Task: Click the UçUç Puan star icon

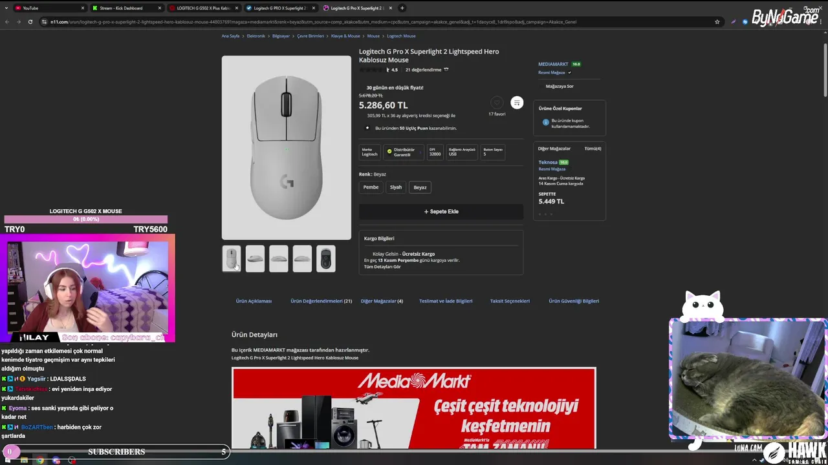Action: point(368,128)
